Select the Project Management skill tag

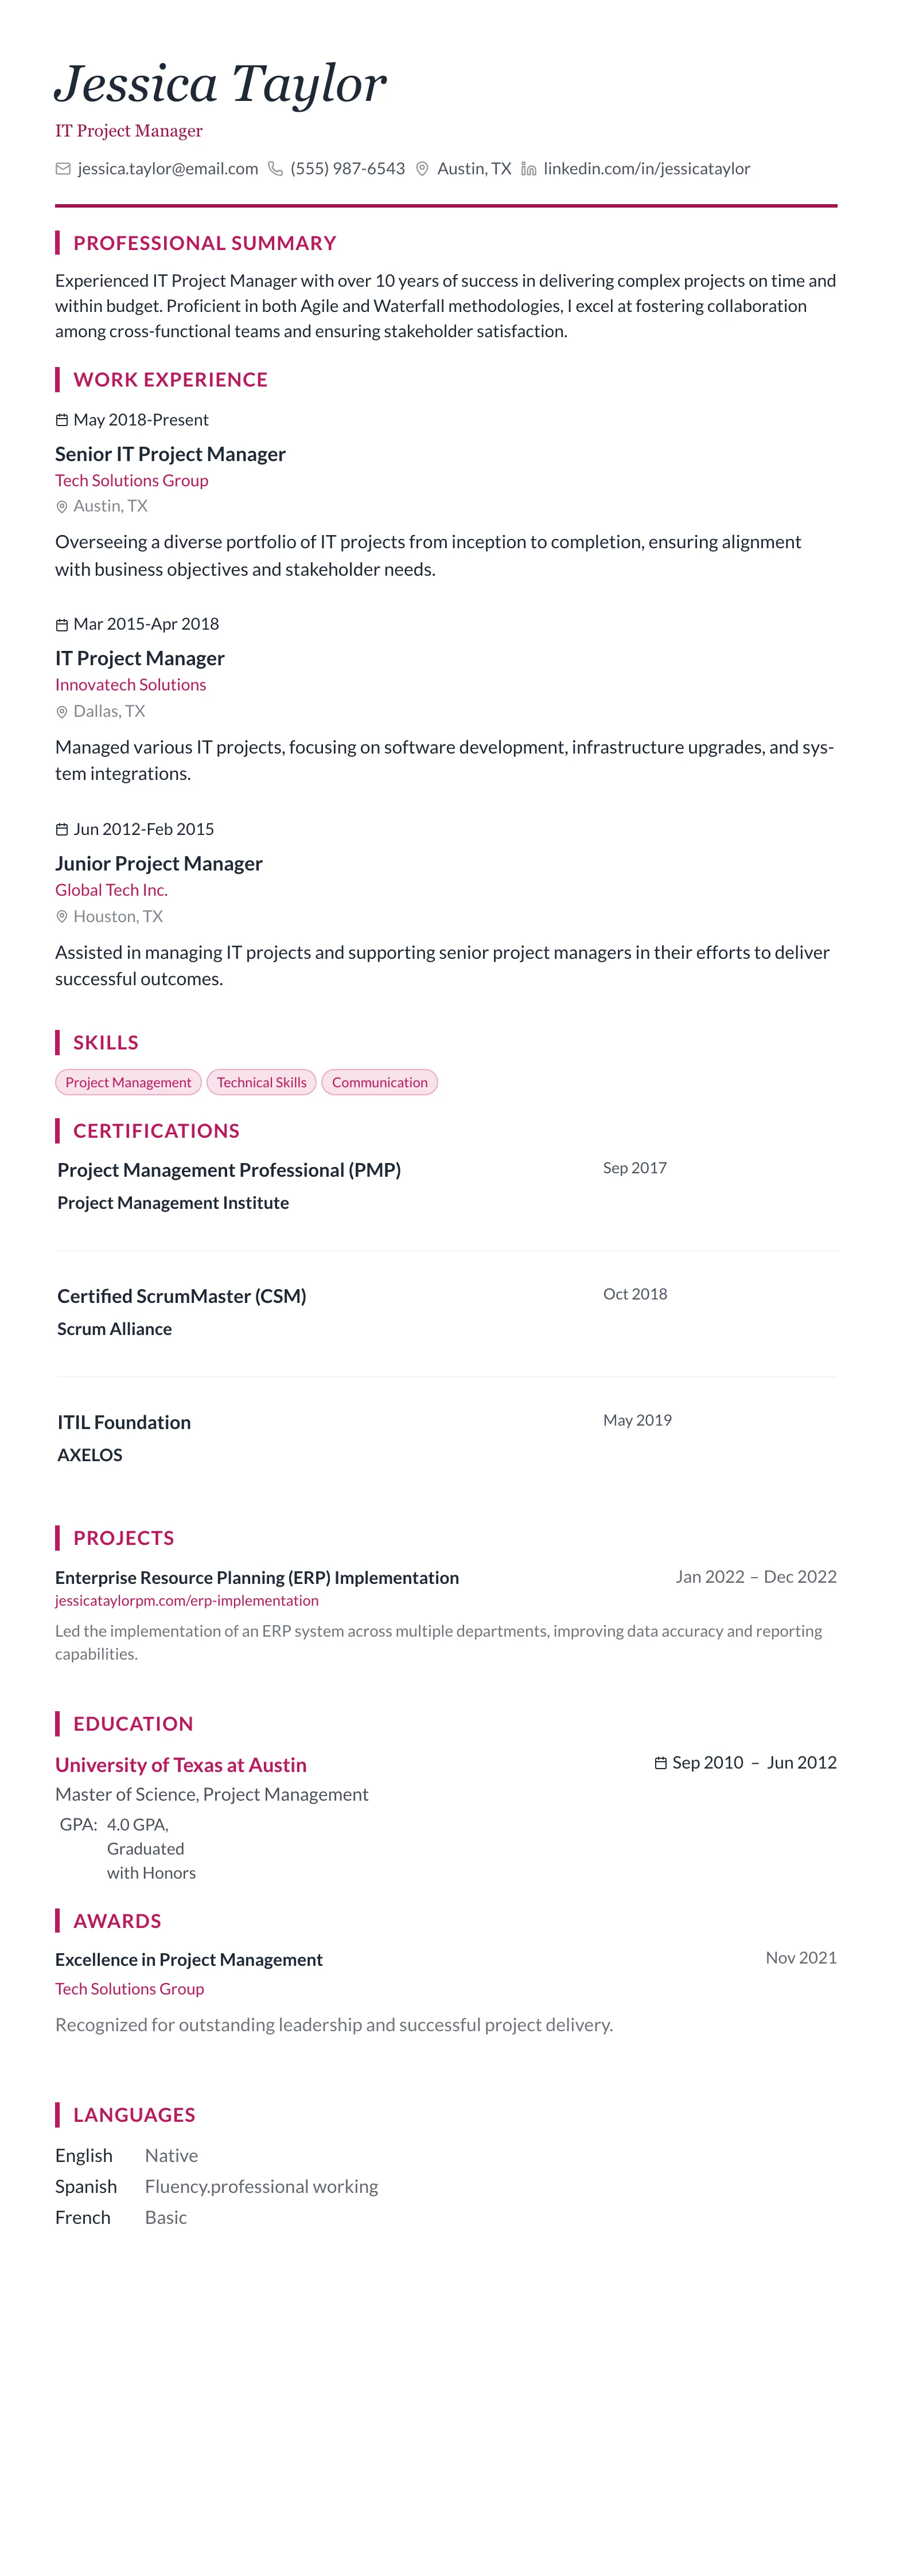pyautogui.click(x=128, y=1082)
